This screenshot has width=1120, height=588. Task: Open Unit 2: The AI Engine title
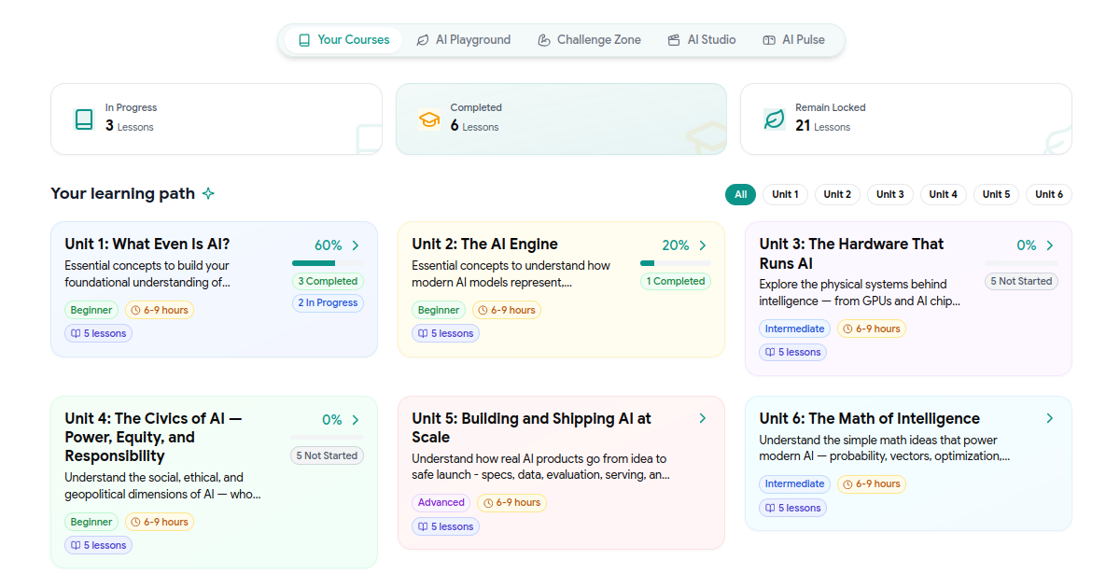484,244
